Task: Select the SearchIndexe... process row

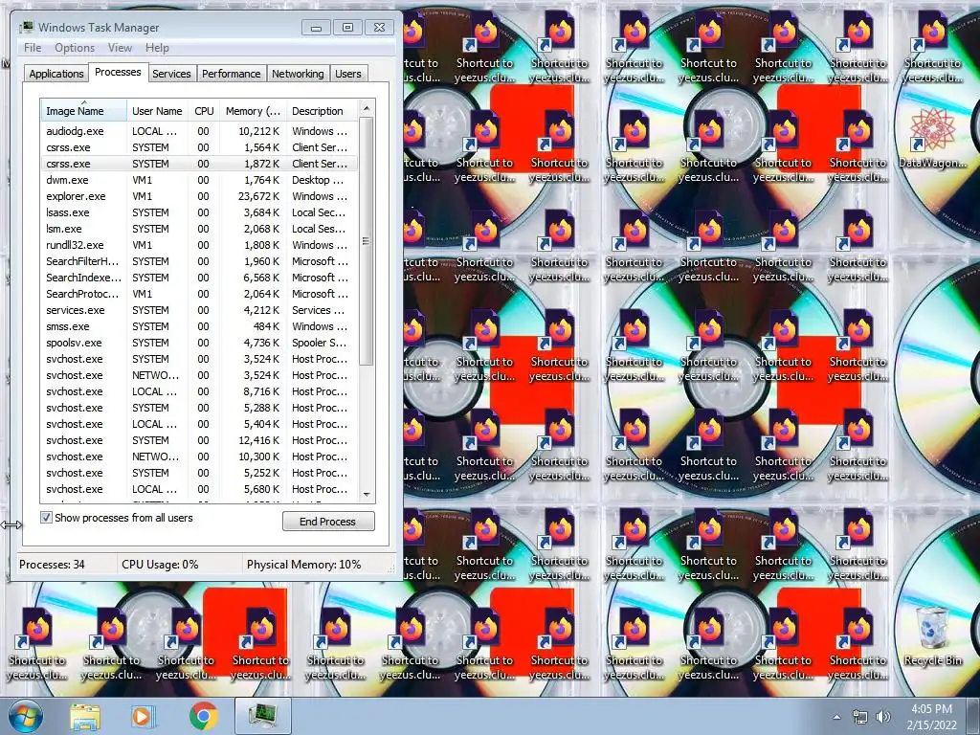Action: tap(199, 278)
